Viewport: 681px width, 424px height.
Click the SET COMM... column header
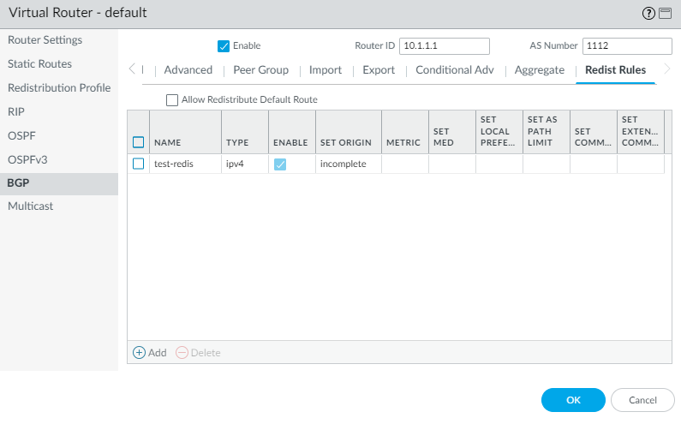click(594, 132)
